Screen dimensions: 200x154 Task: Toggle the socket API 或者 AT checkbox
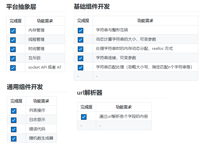[x=13, y=68]
